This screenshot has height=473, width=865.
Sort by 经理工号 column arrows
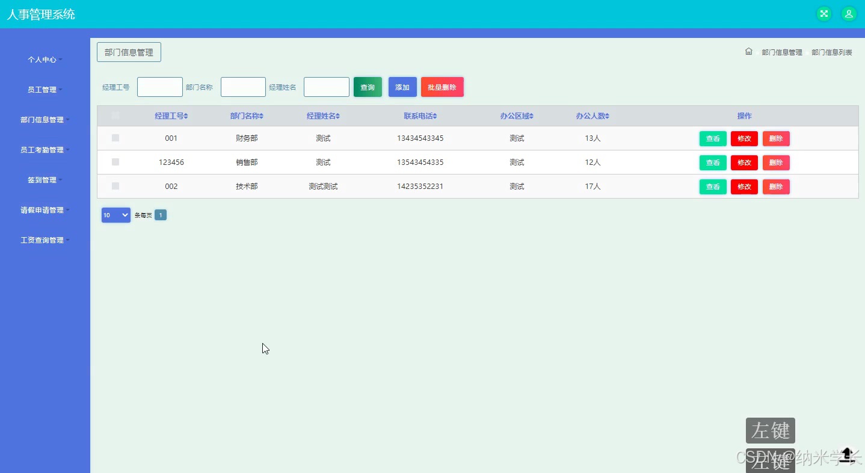[x=186, y=116]
